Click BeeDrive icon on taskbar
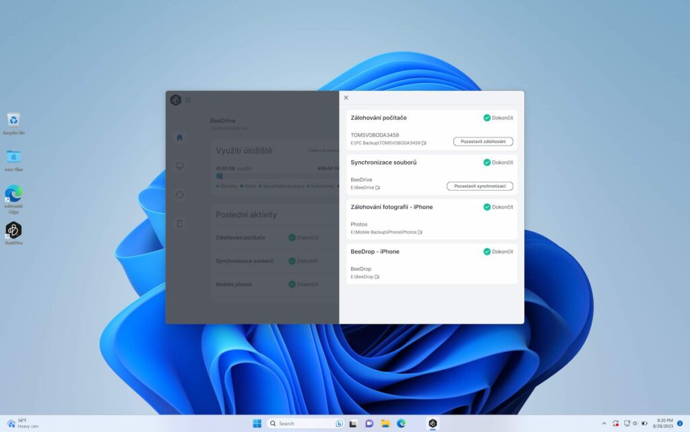 click(433, 423)
